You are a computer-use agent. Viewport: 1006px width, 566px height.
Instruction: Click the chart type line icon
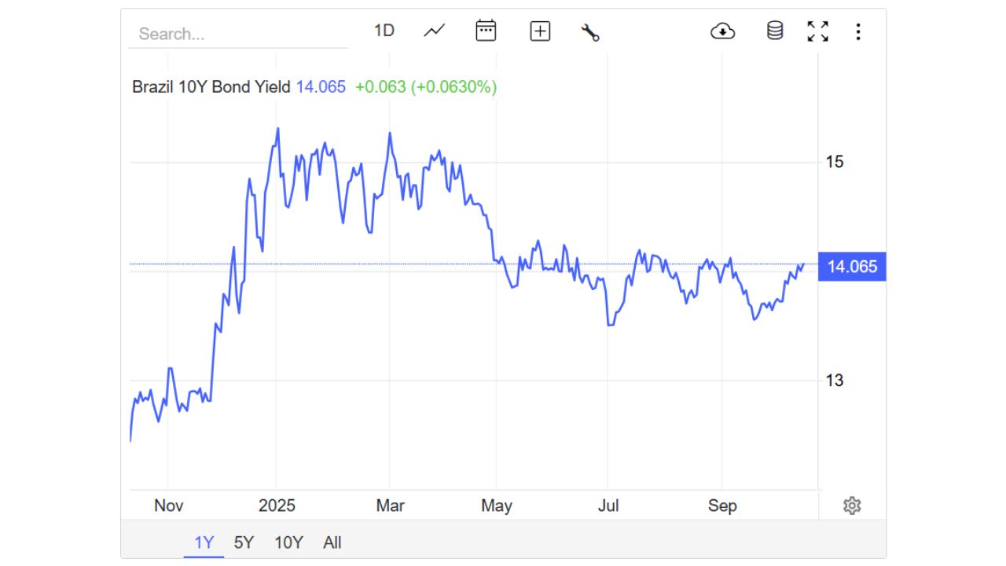click(434, 31)
